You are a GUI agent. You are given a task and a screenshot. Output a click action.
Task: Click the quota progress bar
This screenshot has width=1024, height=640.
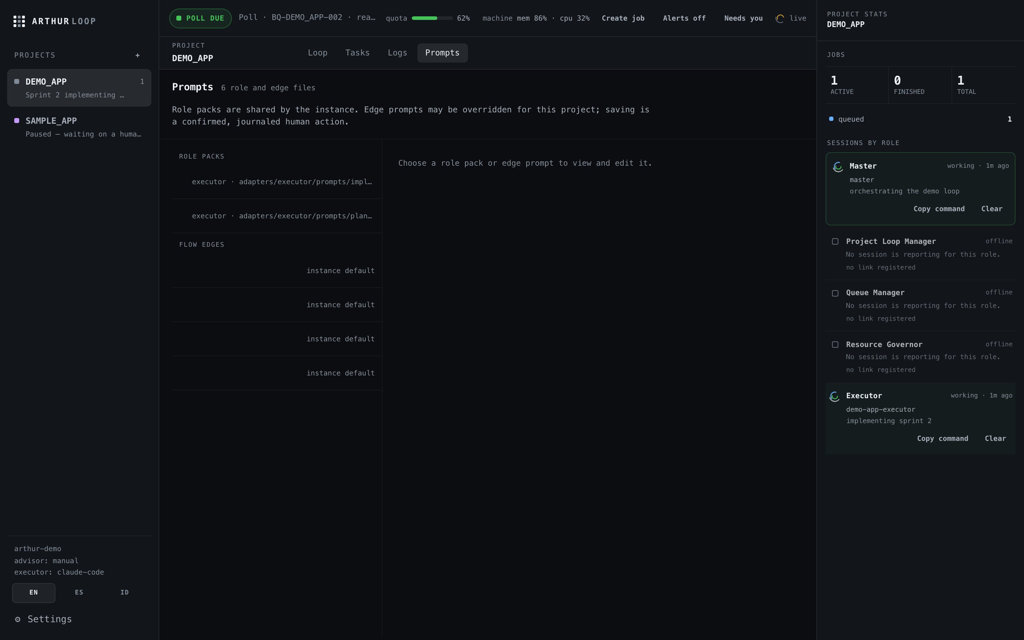[x=432, y=18]
